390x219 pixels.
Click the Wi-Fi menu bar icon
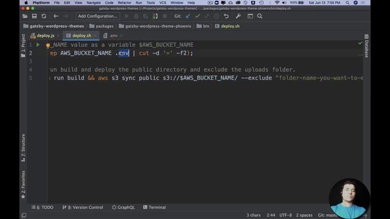[277, 2]
